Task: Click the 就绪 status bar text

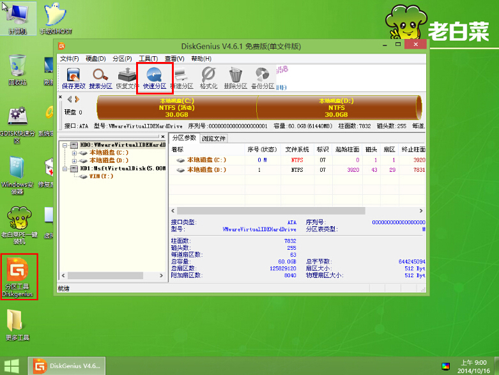Action: click(64, 289)
